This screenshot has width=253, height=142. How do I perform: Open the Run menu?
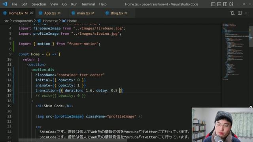click(74, 4)
